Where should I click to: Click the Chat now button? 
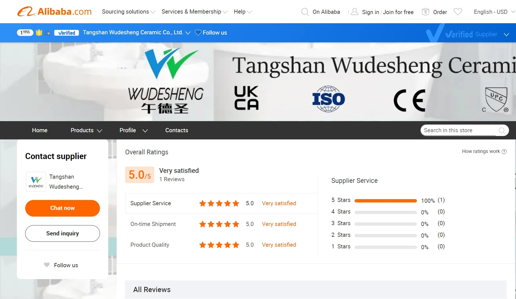63,208
